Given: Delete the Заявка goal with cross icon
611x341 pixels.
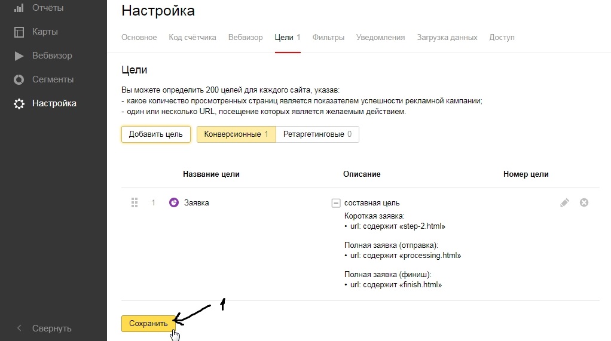Looking at the screenshot, I should [584, 202].
